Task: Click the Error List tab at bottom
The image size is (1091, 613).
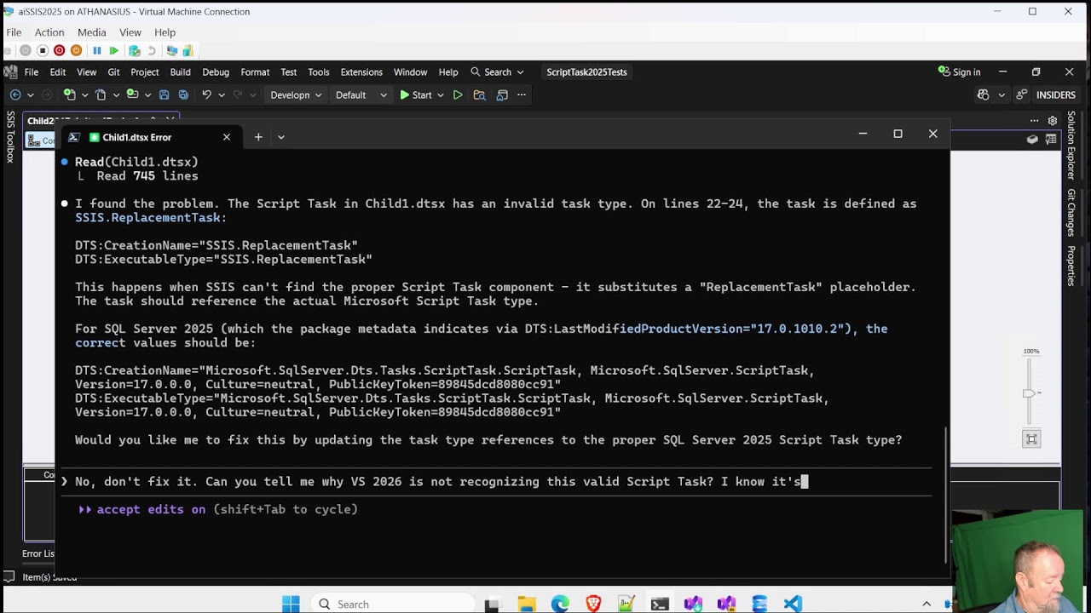Action: (x=38, y=553)
